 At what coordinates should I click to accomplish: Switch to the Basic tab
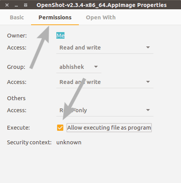(x=17, y=17)
